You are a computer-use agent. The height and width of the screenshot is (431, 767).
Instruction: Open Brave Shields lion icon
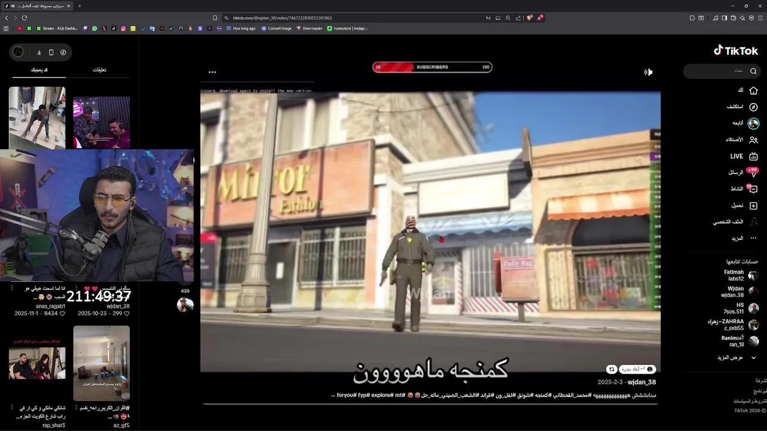529,18
